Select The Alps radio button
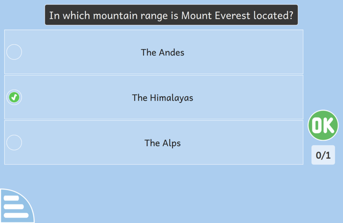Viewport: 343px width, 223px height. pyautogui.click(x=14, y=142)
